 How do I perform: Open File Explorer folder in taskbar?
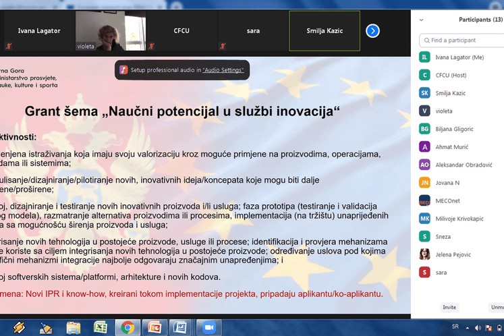pos(74,328)
